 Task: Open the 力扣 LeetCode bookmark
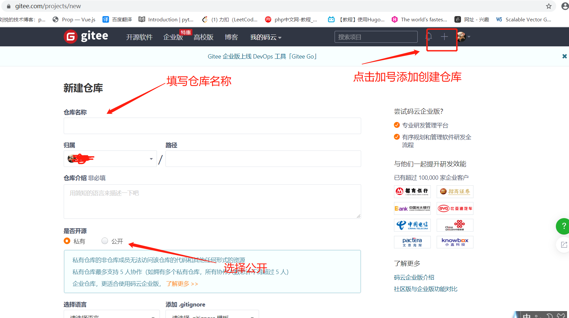pos(230,19)
